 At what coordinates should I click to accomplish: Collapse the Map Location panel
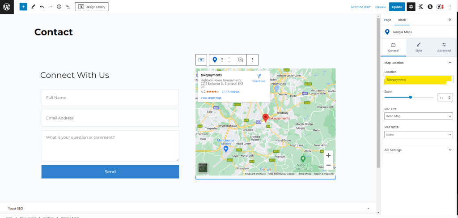point(450,63)
